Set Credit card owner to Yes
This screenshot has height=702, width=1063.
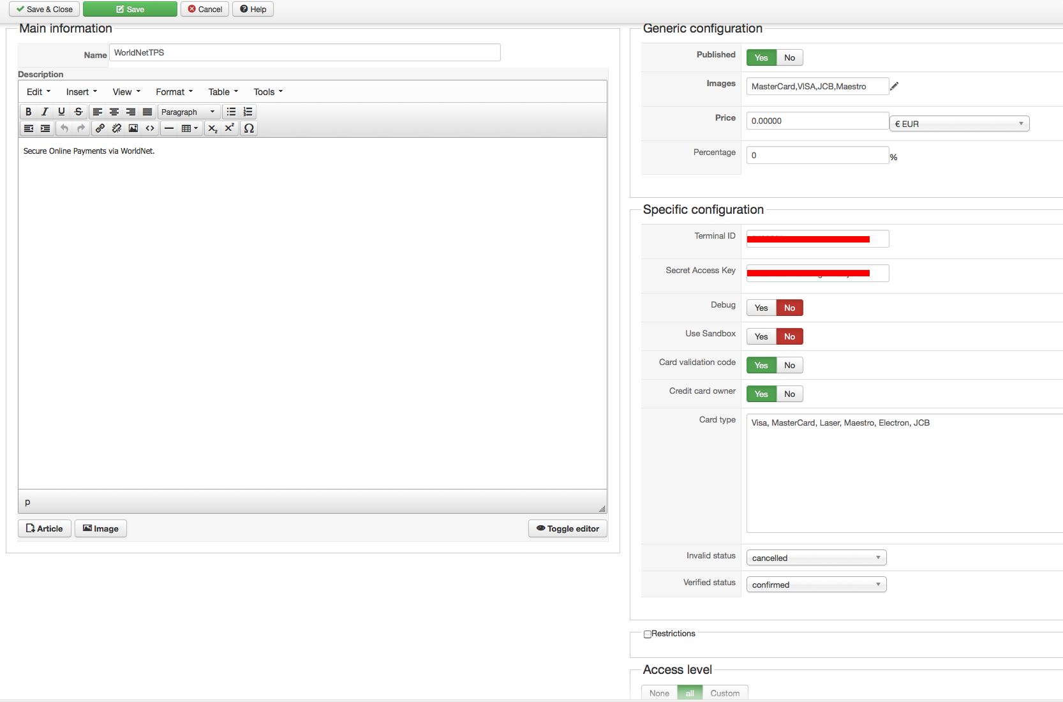[761, 394]
